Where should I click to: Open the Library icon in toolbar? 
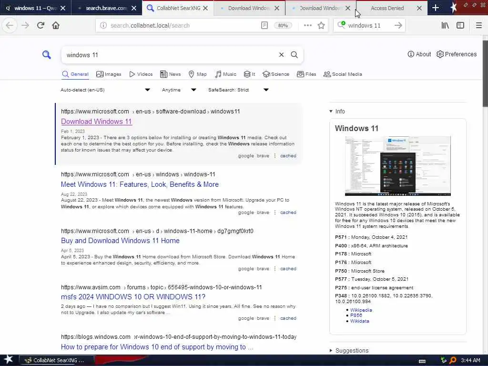(x=445, y=26)
